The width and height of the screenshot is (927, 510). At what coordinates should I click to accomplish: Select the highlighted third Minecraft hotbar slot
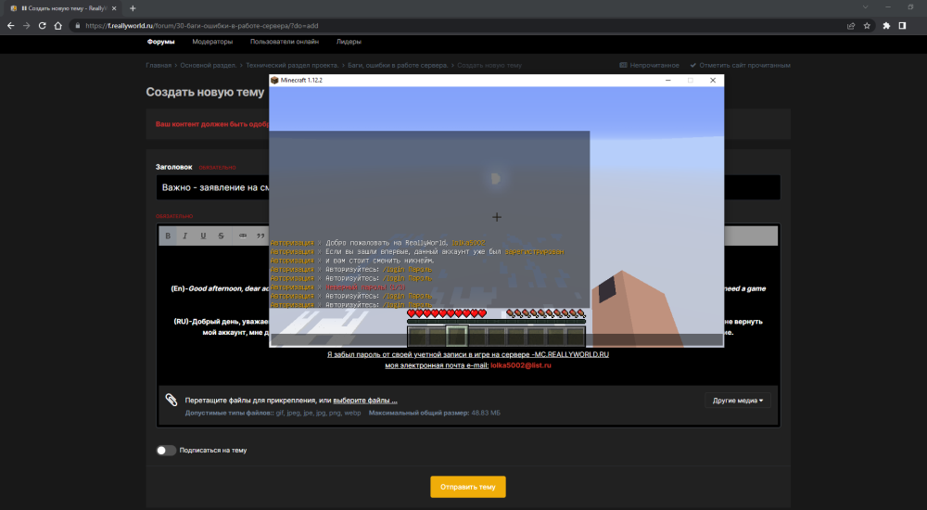456,336
